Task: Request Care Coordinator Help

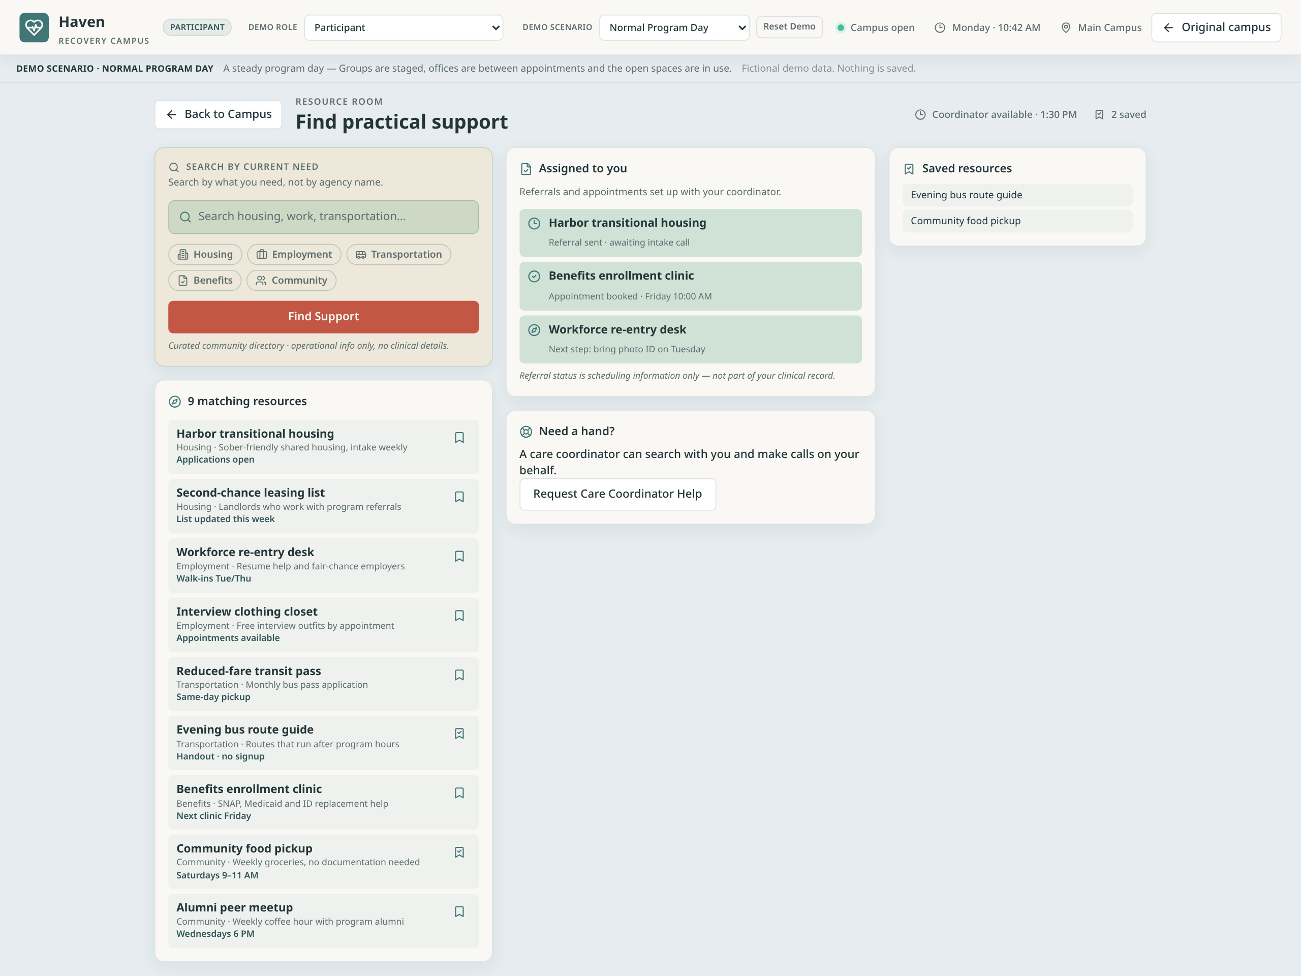Action: (x=617, y=494)
